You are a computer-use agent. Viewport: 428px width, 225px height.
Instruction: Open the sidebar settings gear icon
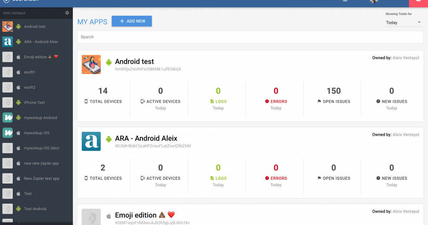tap(67, 13)
